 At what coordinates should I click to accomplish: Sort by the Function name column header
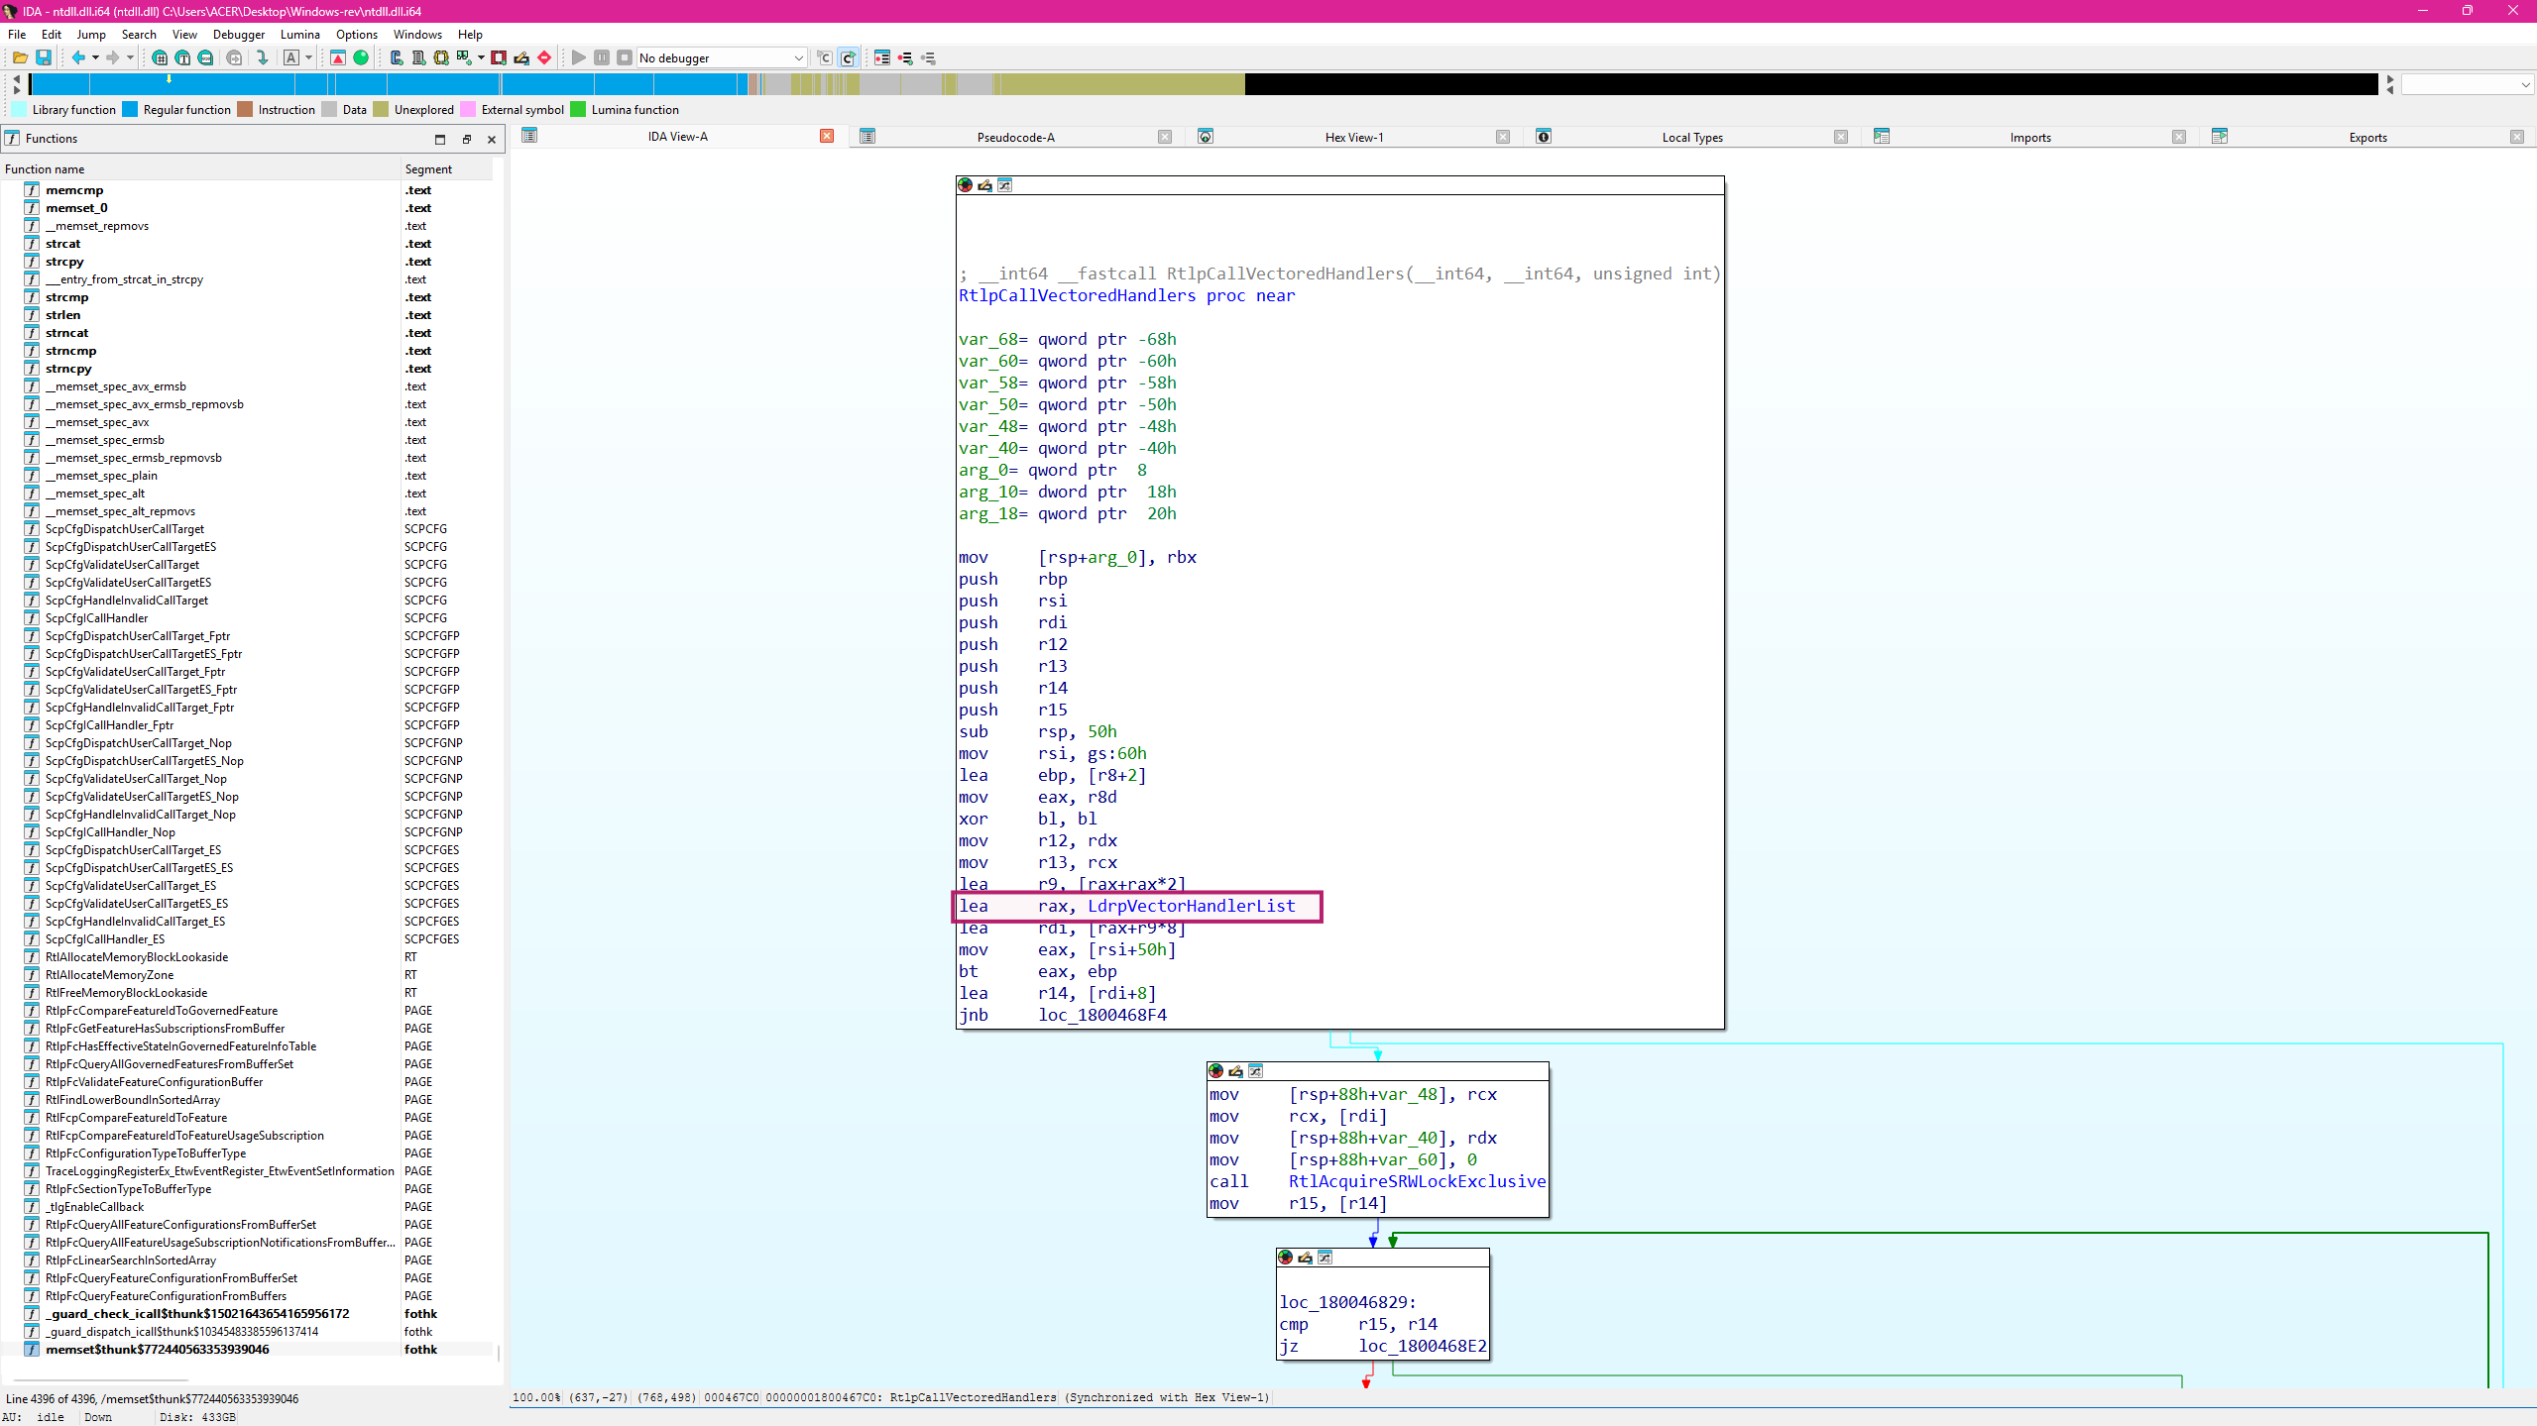tap(200, 169)
